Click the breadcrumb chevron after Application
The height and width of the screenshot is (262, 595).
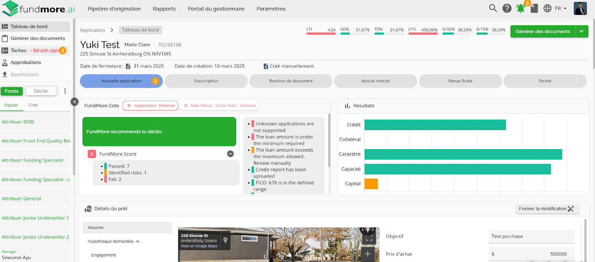pyautogui.click(x=112, y=30)
